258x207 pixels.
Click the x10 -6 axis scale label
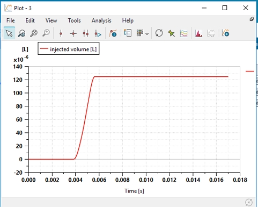pyautogui.click(x=21, y=59)
